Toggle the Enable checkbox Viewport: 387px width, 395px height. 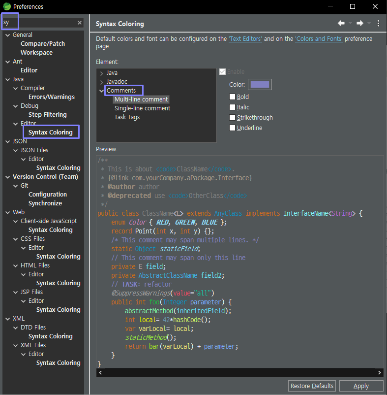(222, 72)
